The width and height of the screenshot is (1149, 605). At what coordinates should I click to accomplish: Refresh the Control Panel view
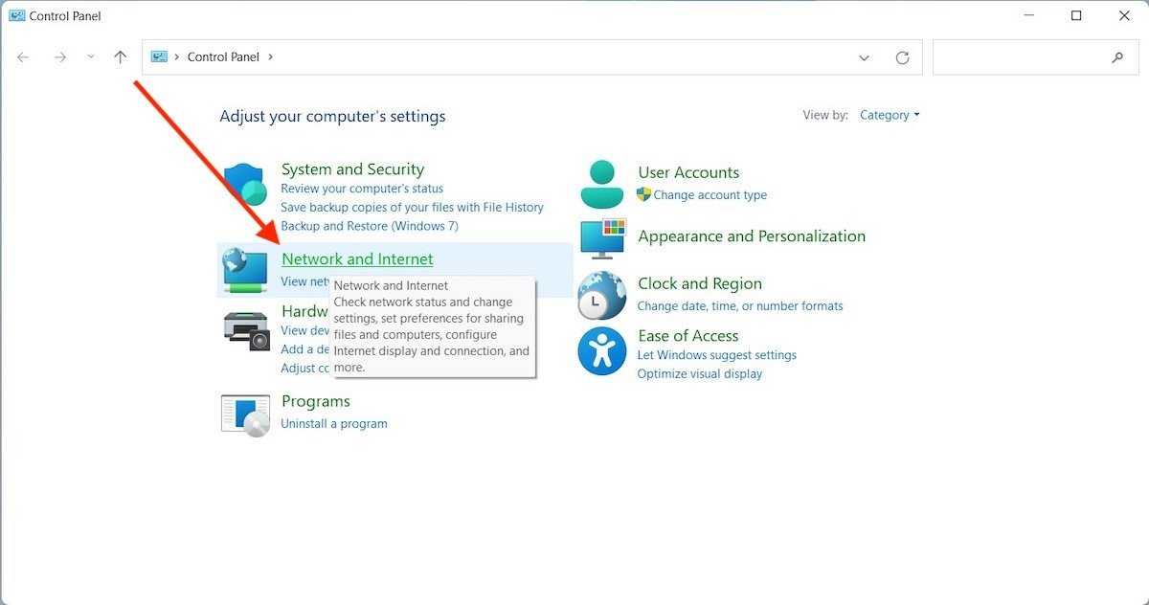tap(902, 57)
